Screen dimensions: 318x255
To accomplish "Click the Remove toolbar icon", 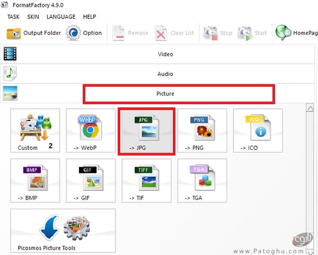I will (x=119, y=33).
